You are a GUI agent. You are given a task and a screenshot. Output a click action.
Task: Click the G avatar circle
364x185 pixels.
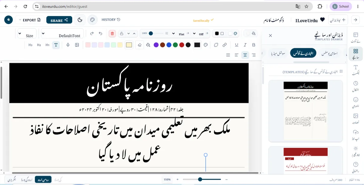coord(8,20)
